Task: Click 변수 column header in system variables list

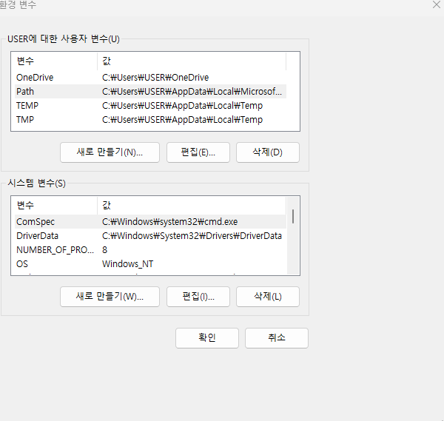Action: [55, 205]
